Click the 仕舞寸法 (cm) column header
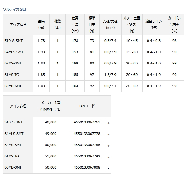 tap(75, 24)
